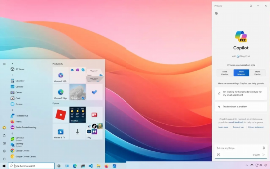
Task: Click the microphone voice input icon
Action: tap(264, 148)
